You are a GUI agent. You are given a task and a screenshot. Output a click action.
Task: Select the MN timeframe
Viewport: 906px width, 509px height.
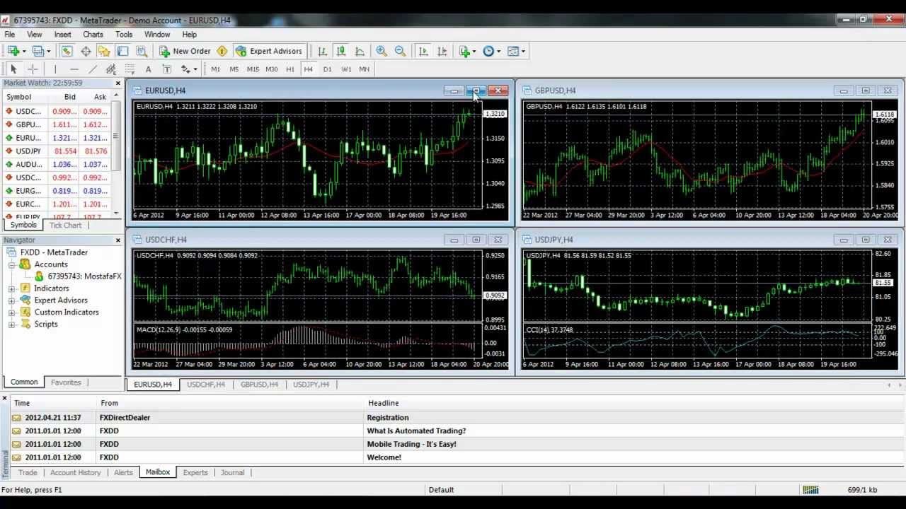pyautogui.click(x=364, y=69)
